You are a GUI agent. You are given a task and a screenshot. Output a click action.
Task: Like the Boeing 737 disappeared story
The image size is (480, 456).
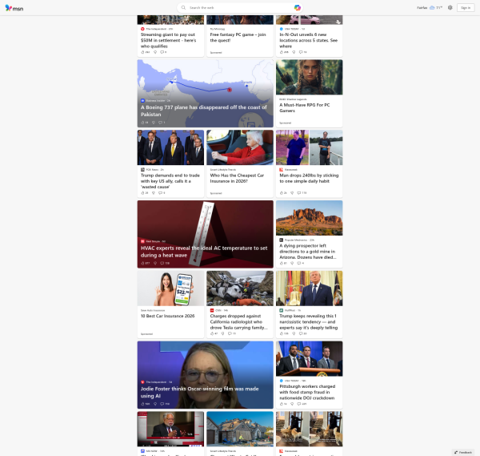(x=142, y=123)
